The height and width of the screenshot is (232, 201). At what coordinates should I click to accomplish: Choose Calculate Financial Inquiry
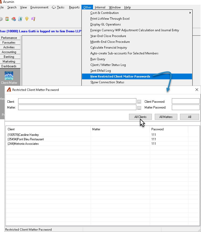point(137,48)
